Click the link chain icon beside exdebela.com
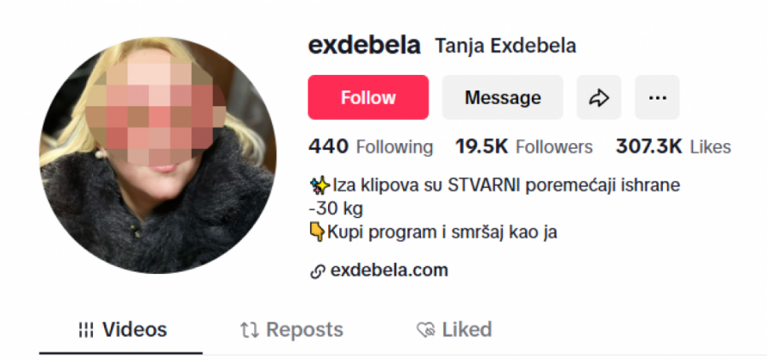This screenshot has width=767, height=360. (318, 271)
